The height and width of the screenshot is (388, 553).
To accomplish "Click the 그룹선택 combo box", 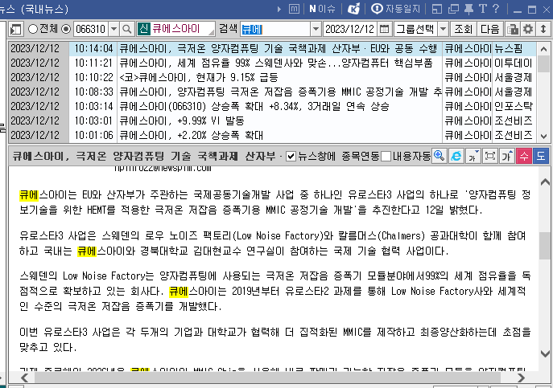I will click(421, 29).
